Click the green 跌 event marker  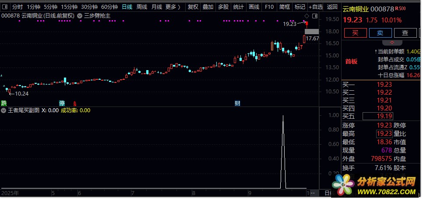click(x=4, y=103)
